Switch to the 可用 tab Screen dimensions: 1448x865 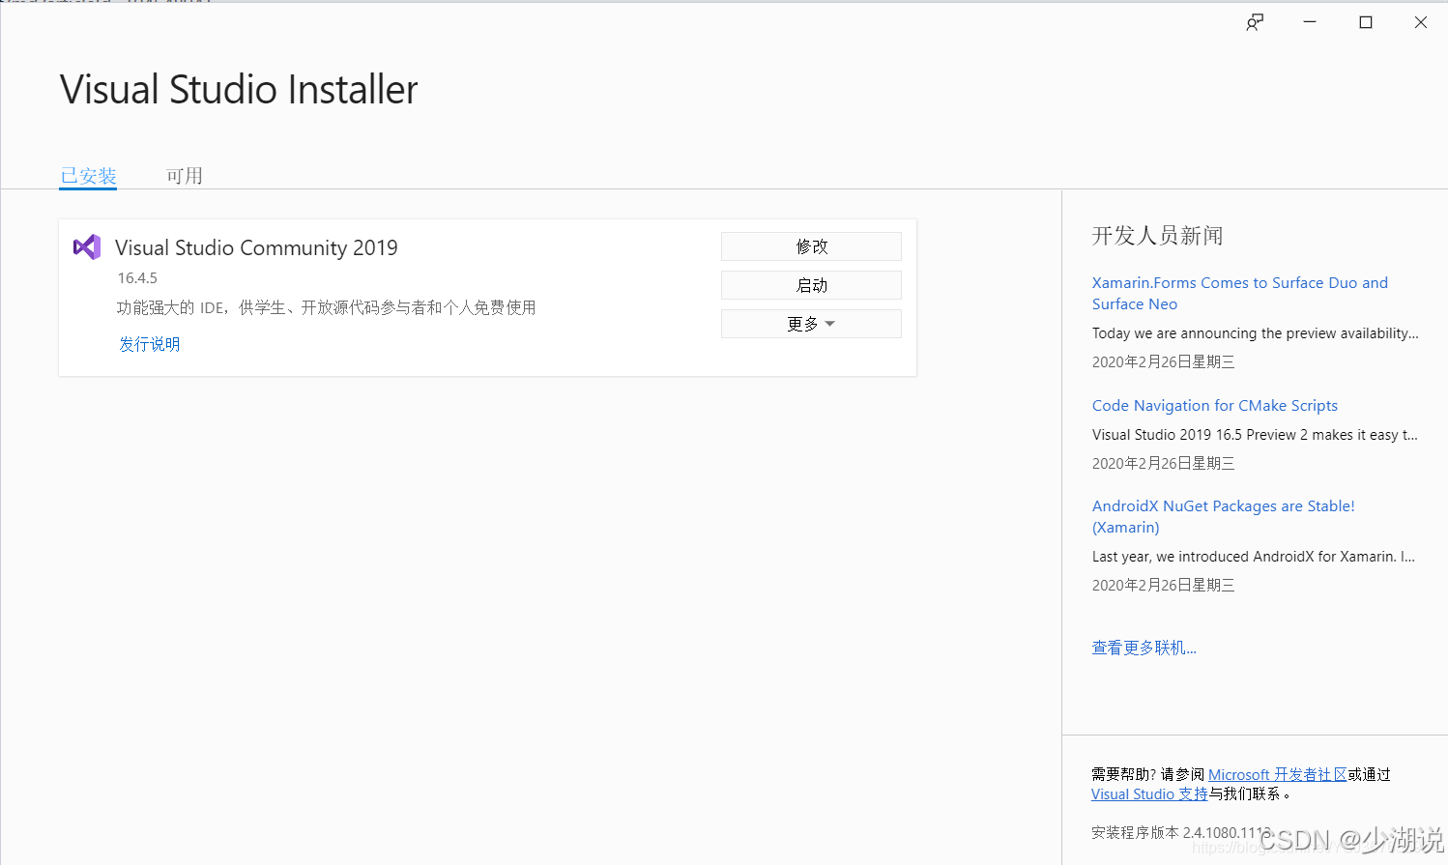click(185, 175)
